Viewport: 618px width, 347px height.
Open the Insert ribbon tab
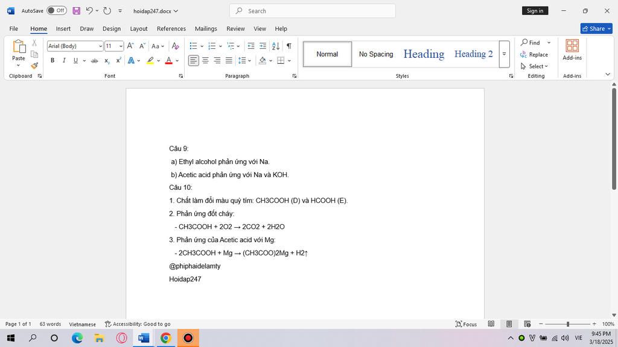point(63,28)
